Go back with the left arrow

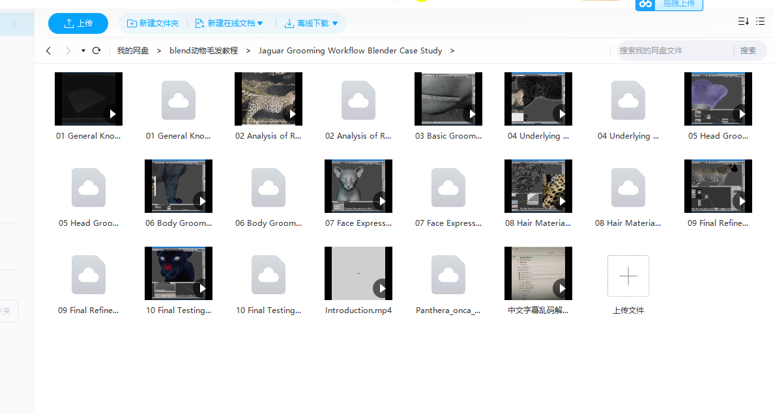click(48, 51)
